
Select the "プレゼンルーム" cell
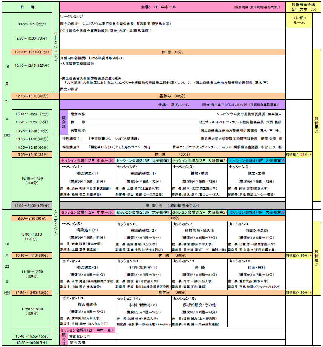[299, 20]
